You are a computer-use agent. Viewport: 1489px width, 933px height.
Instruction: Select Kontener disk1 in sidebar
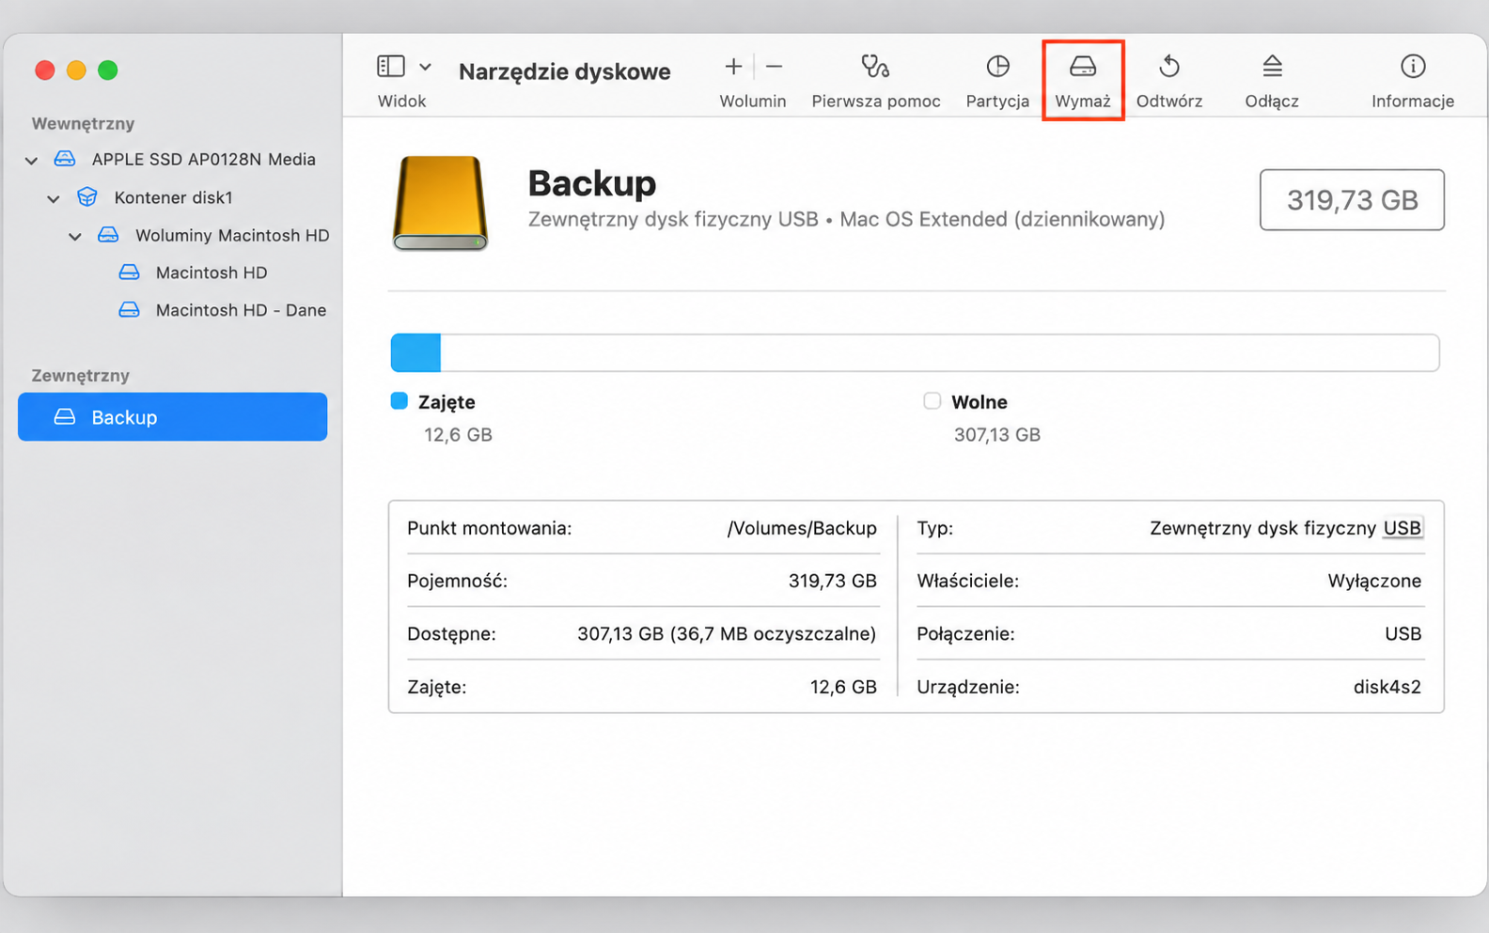pos(173,197)
